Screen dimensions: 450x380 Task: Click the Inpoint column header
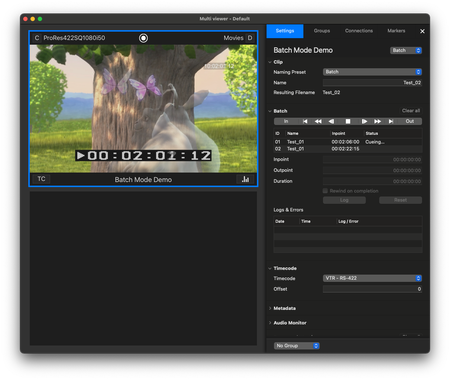point(347,133)
